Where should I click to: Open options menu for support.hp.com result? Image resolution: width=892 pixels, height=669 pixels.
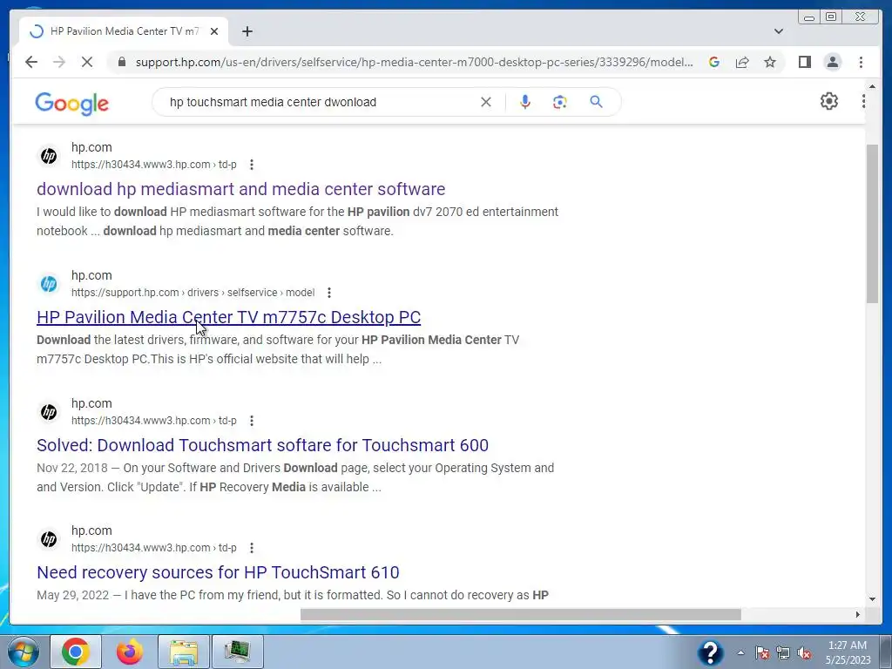(x=328, y=293)
